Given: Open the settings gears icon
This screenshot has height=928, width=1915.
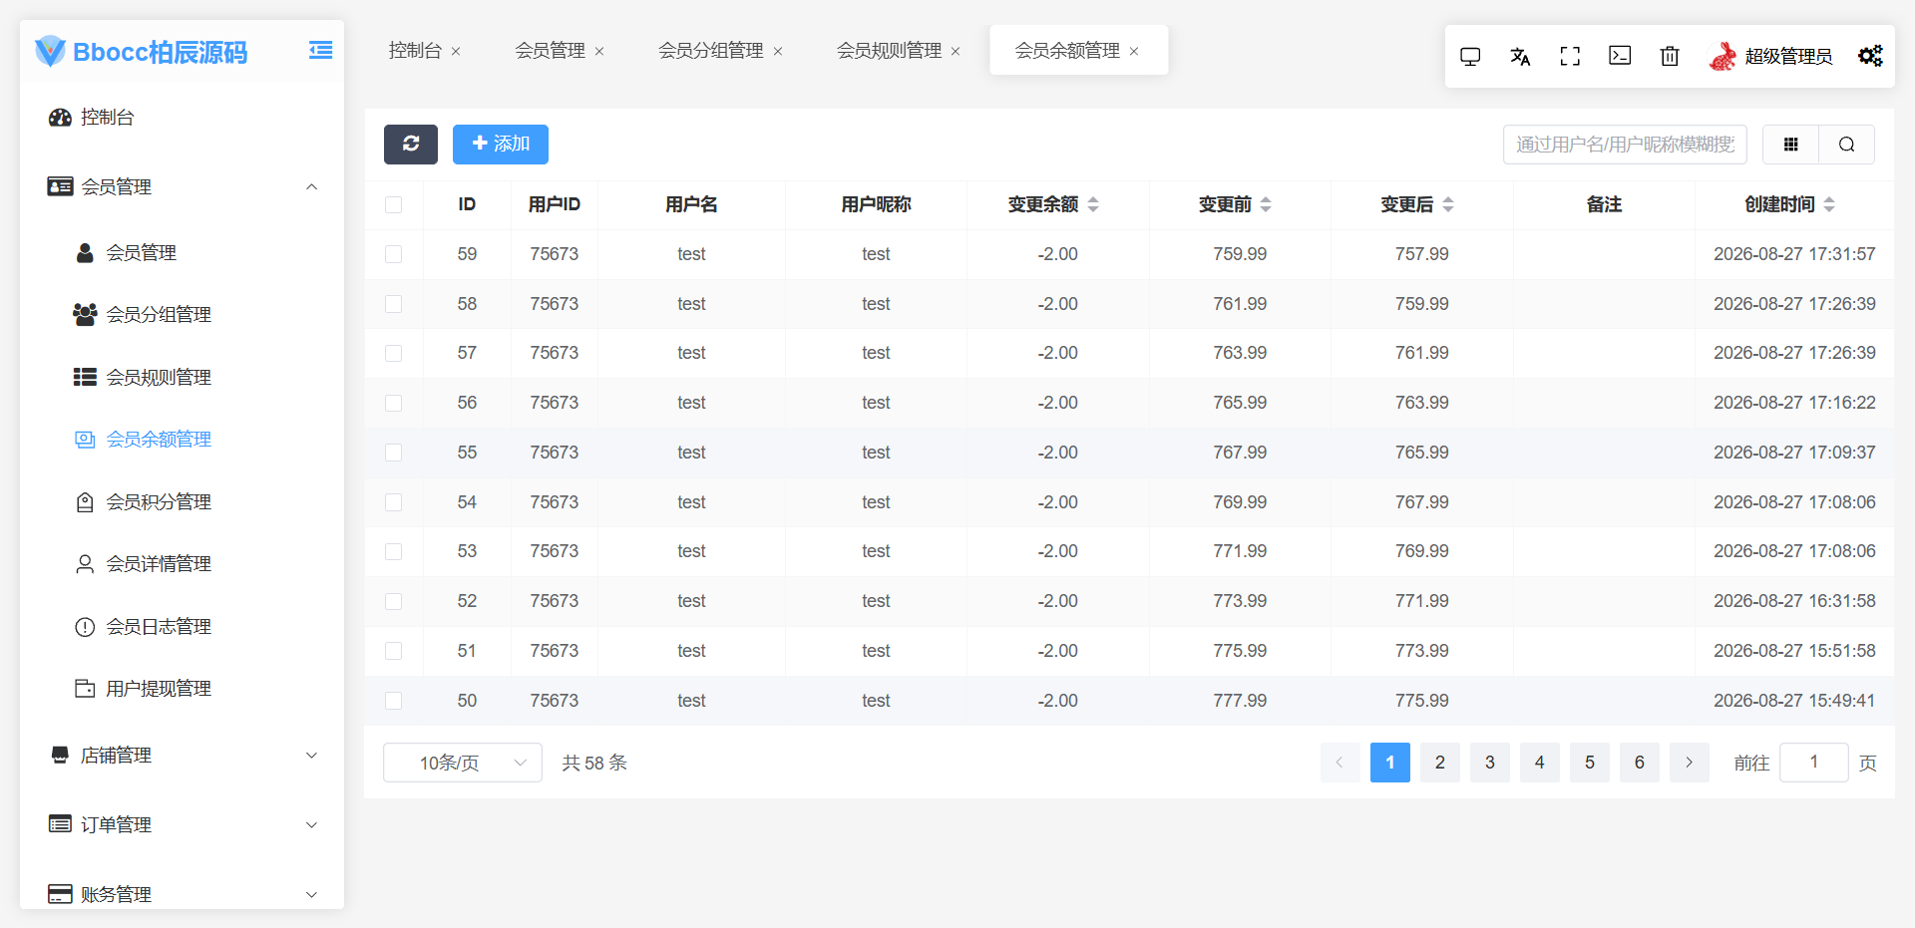Looking at the screenshot, I should (x=1870, y=56).
